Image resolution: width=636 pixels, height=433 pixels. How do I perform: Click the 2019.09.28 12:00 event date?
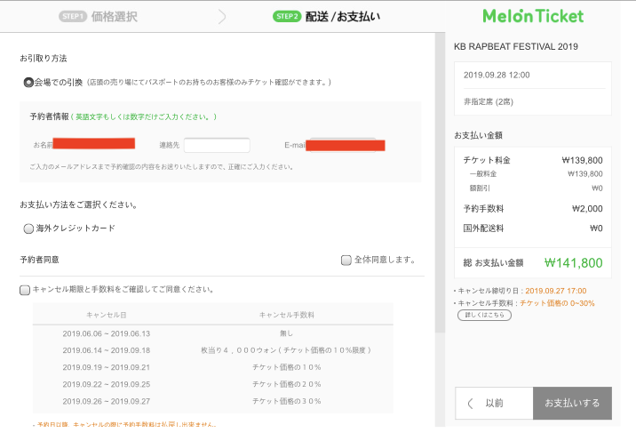(x=497, y=75)
